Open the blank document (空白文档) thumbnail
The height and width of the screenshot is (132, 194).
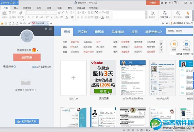pyautogui.click(x=73, y=78)
